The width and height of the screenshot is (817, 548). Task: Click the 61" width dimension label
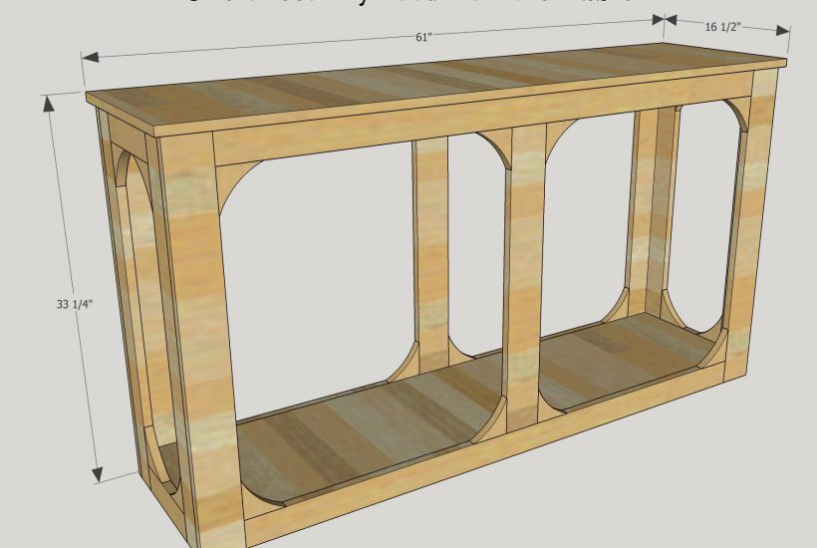click(423, 37)
